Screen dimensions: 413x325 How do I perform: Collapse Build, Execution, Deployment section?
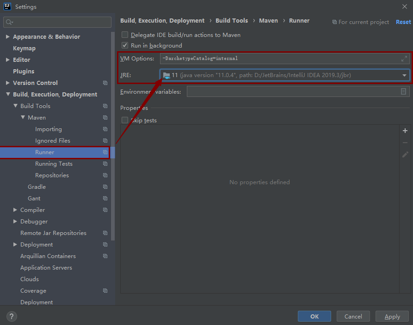coord(8,94)
